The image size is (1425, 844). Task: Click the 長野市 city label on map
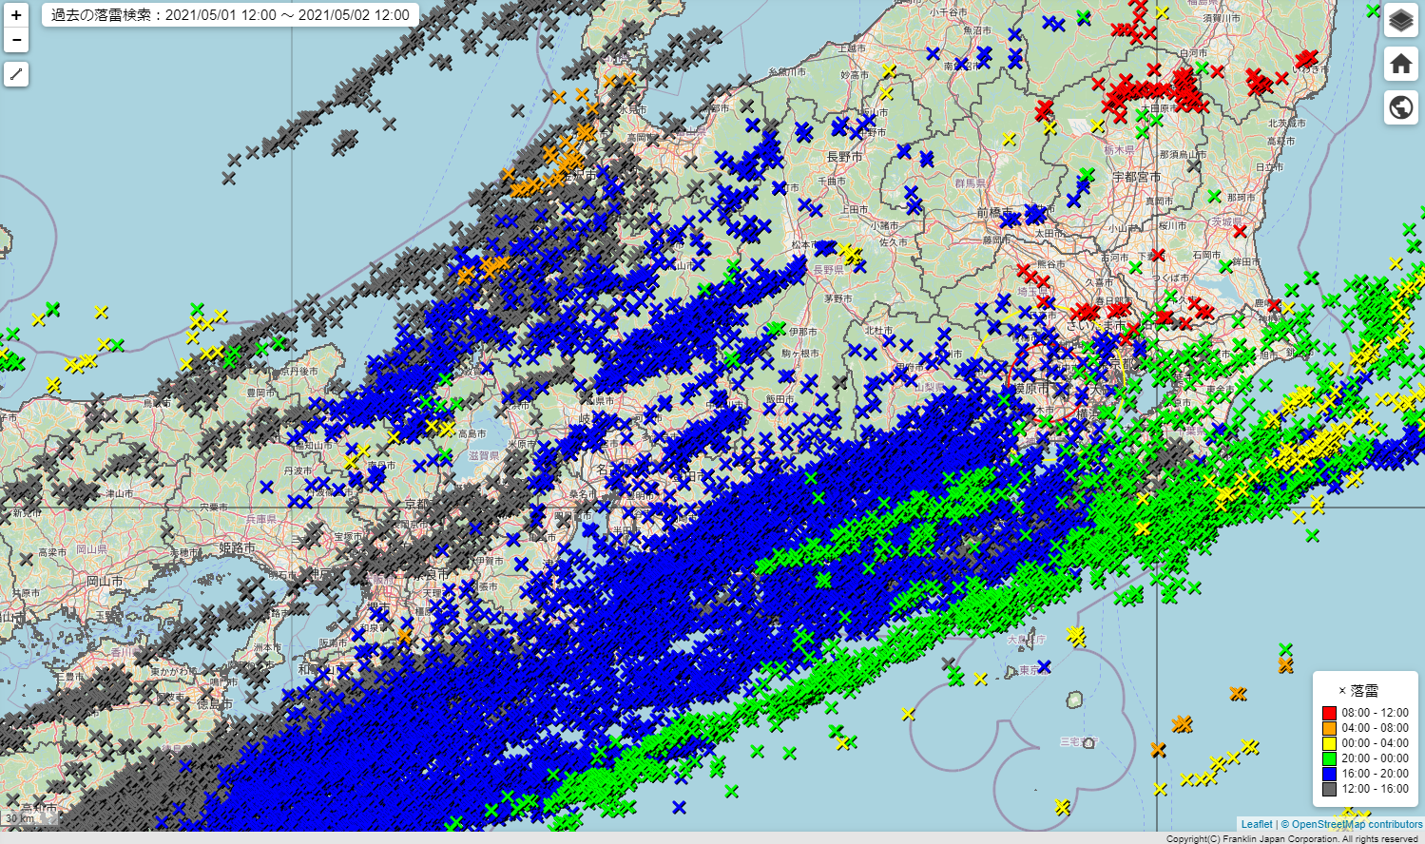click(x=844, y=157)
